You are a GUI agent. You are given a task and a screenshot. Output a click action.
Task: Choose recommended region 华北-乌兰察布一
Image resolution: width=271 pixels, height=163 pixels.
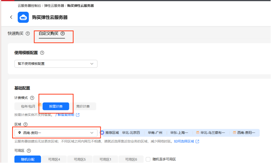pos(213,133)
